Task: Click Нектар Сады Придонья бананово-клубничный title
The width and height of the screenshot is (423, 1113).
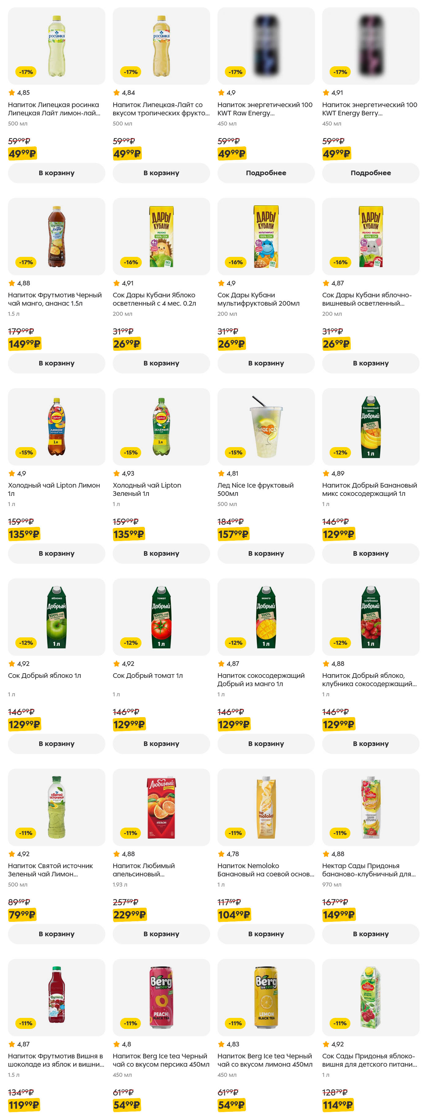Action: coord(369,869)
